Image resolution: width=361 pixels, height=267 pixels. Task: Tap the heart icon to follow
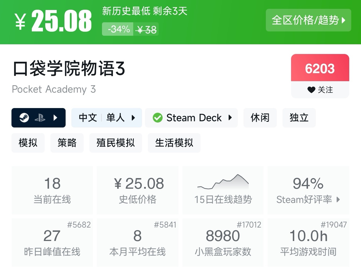pos(311,90)
